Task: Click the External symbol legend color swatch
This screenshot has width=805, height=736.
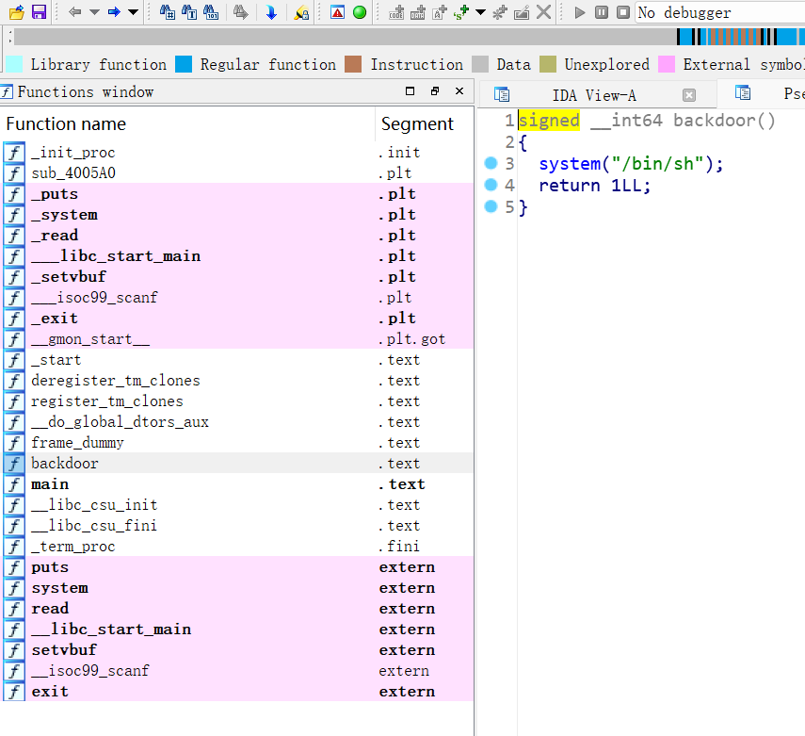Action: [x=667, y=64]
